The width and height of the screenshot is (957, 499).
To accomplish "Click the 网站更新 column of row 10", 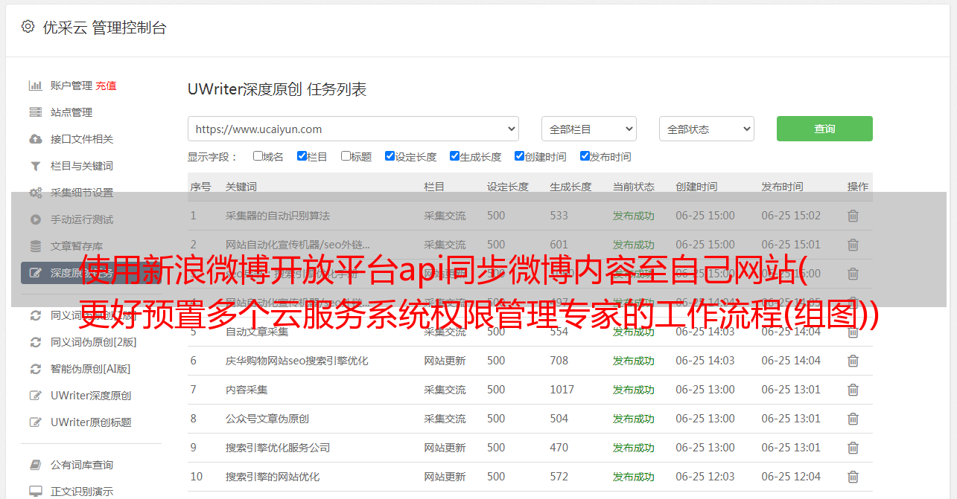I will (x=445, y=477).
